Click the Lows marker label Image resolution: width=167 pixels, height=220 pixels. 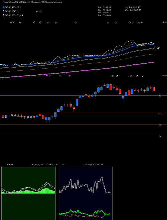[x=164, y=75]
